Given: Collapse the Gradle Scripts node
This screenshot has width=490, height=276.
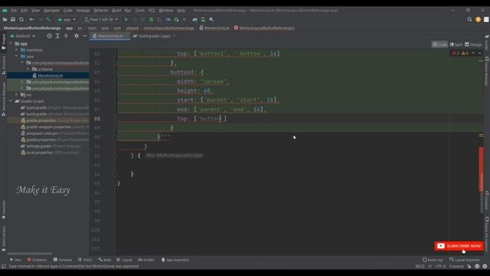Looking at the screenshot, I should (11, 101).
